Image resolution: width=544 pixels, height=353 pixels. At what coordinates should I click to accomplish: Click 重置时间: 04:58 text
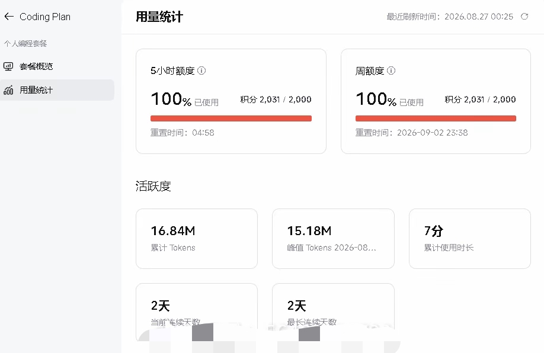tap(183, 133)
